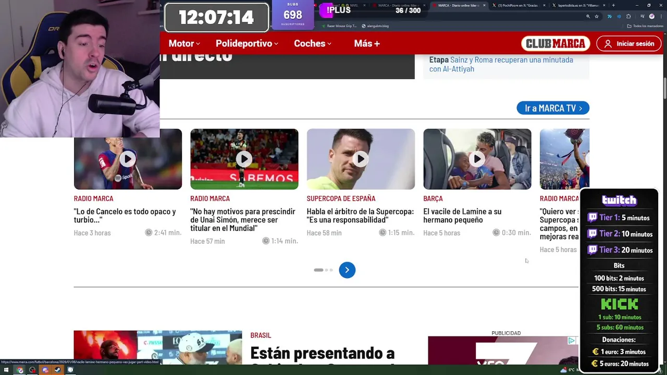This screenshot has height=375, width=667.
Task: Expand the Polideportivo dropdown
Action: tap(247, 44)
